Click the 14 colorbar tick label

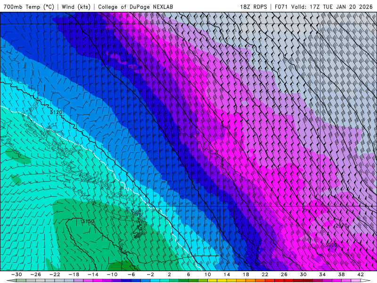[x=227, y=275]
